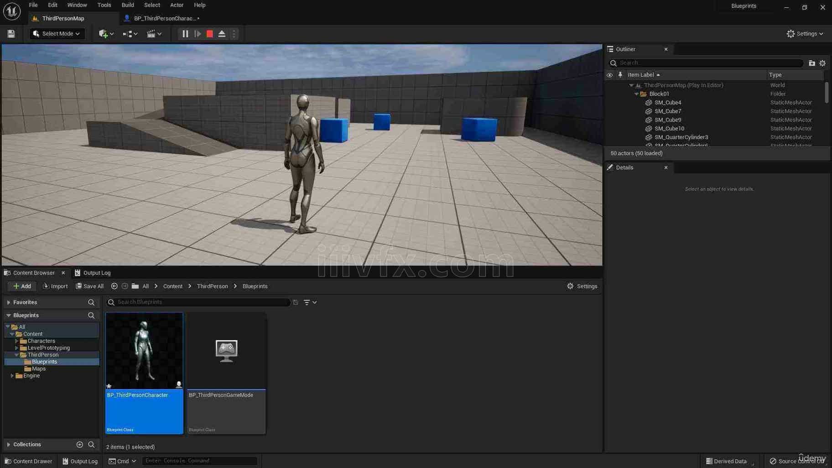Viewport: 832px width, 468px height.
Task: Select SM_Cube7 in the Outliner
Action: 668,111
